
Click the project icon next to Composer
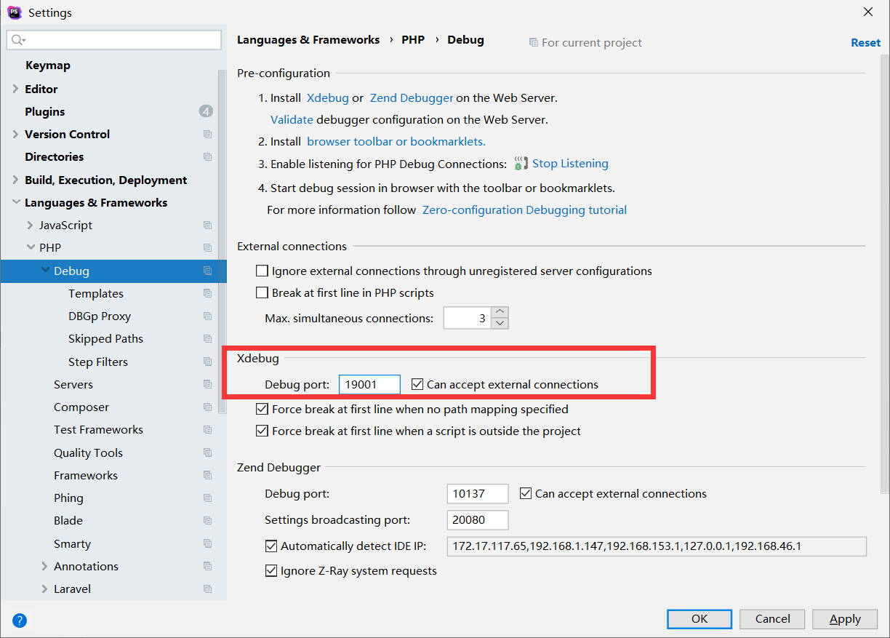[208, 407]
